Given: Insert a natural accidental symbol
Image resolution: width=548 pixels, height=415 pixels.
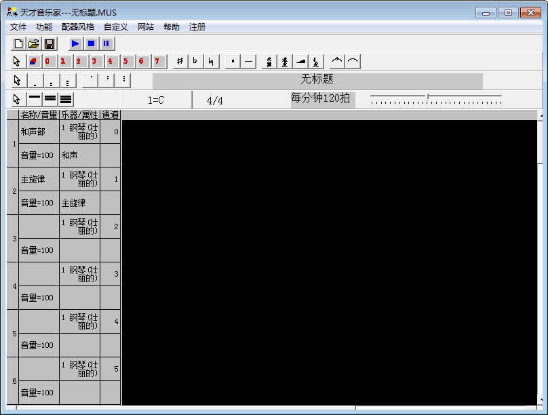Looking at the screenshot, I should tap(212, 62).
